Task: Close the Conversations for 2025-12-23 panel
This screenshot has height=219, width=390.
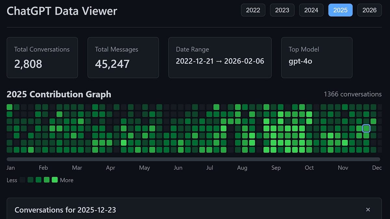Action: (368, 210)
